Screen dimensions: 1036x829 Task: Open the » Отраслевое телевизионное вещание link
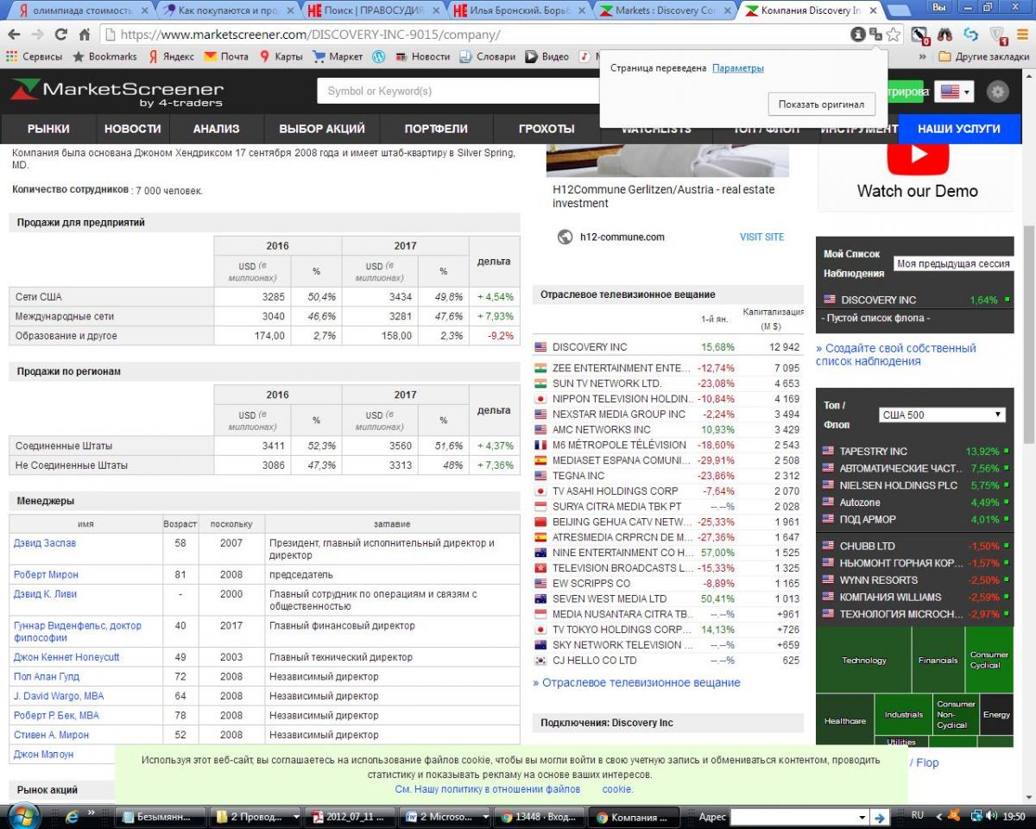tap(636, 682)
